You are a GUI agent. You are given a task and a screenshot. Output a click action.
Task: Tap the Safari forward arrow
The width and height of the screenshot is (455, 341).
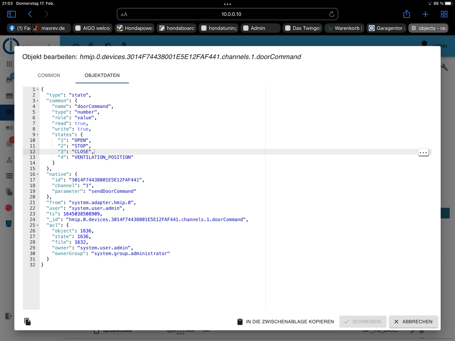(46, 14)
